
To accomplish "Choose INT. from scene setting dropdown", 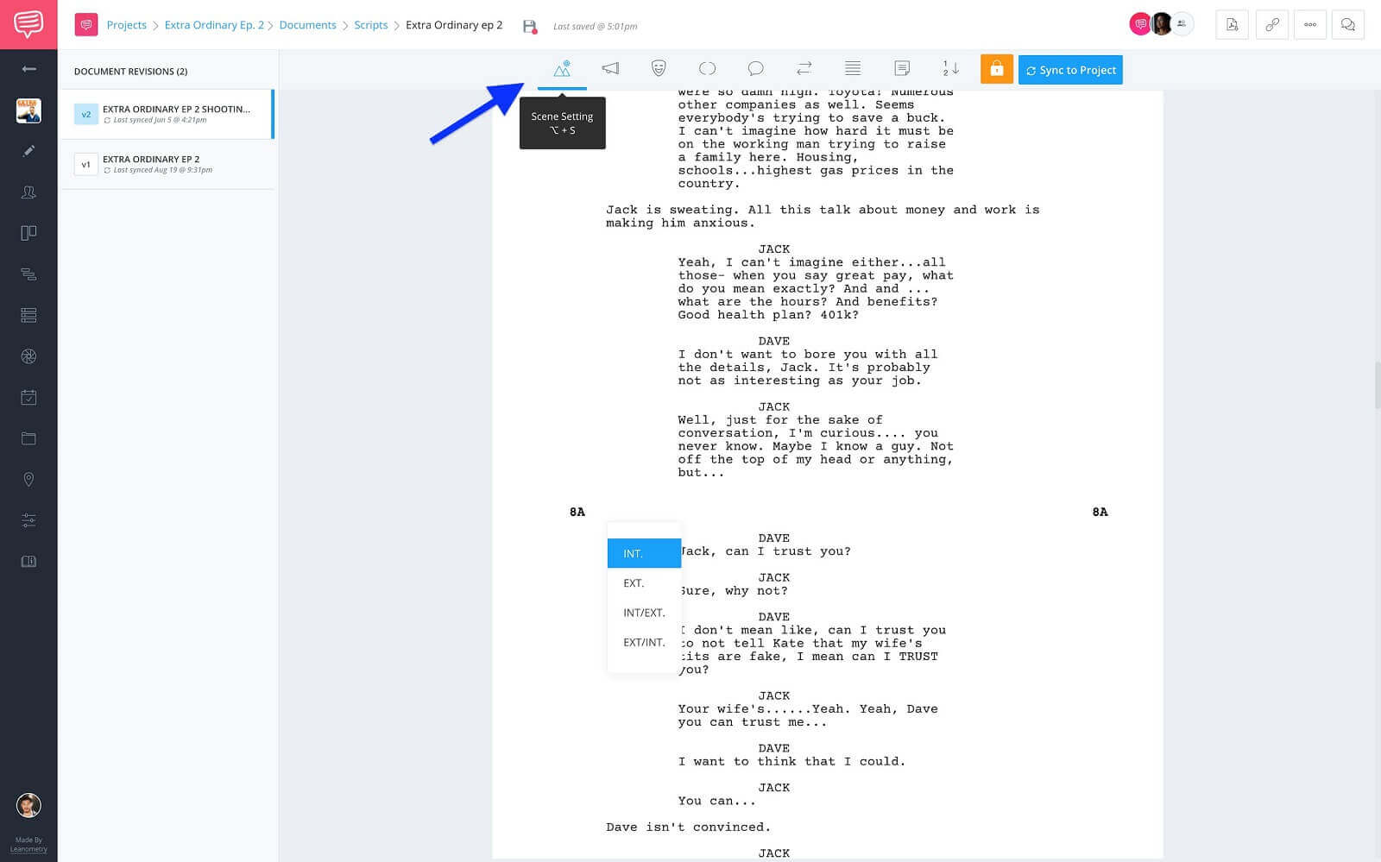I will [x=644, y=553].
